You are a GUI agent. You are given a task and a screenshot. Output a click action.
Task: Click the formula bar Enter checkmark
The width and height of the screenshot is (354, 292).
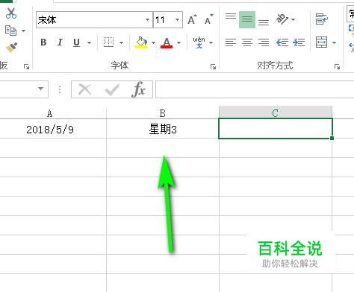click(x=112, y=89)
